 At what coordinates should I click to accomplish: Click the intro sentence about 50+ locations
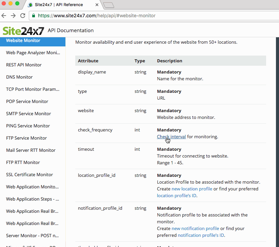pos(156,42)
